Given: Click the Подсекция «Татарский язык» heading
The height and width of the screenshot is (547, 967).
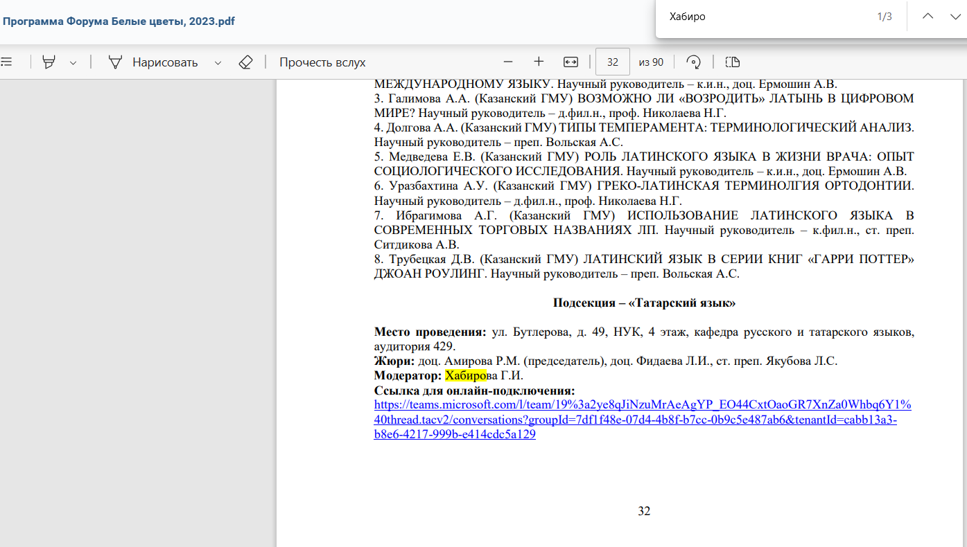Looking at the screenshot, I should (x=644, y=303).
